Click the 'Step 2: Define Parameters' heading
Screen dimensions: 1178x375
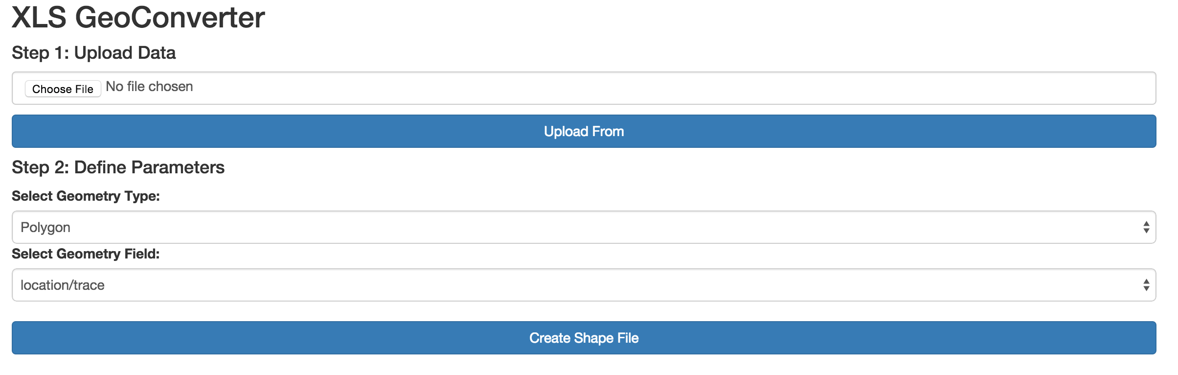[x=118, y=167]
